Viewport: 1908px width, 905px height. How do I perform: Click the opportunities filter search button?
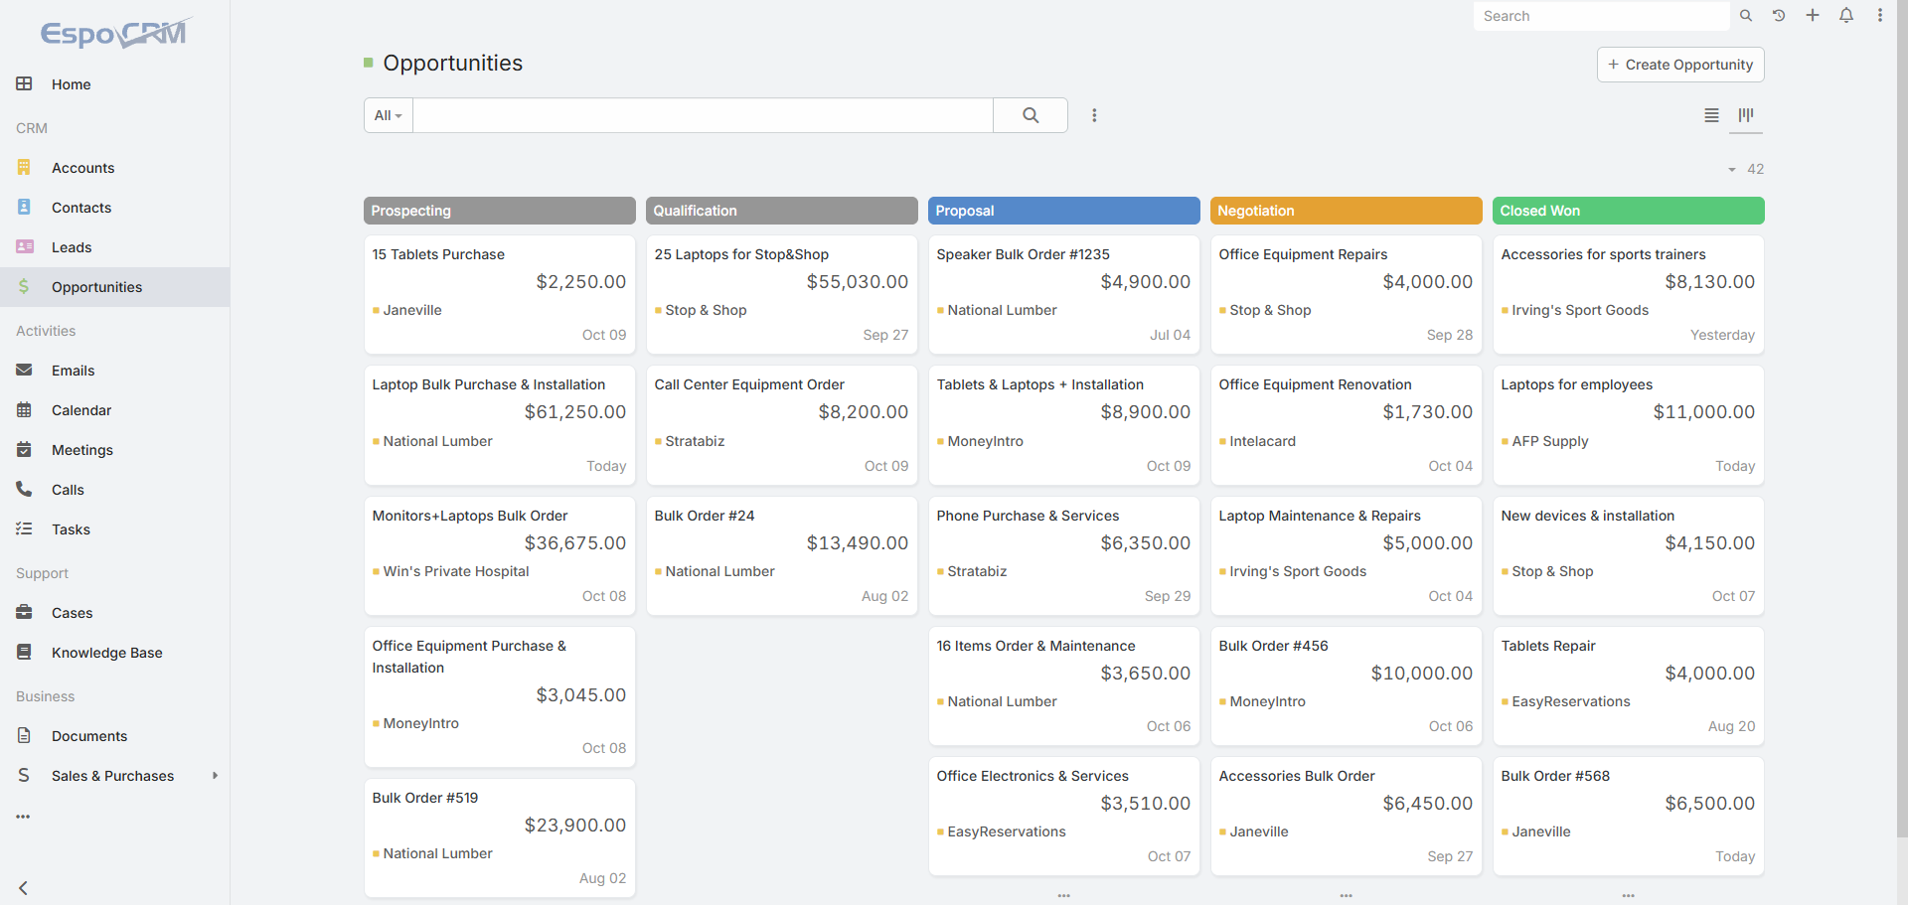pyautogui.click(x=1031, y=115)
